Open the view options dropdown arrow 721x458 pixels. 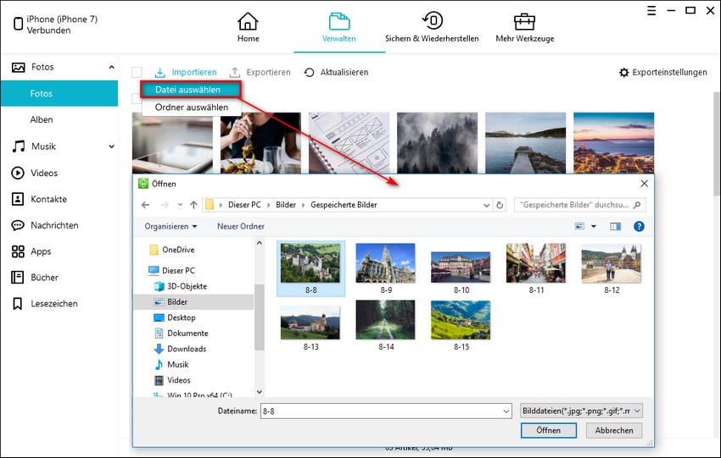594,226
